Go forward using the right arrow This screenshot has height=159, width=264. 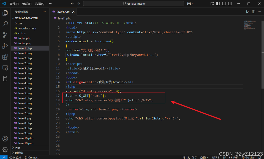point(78,4)
